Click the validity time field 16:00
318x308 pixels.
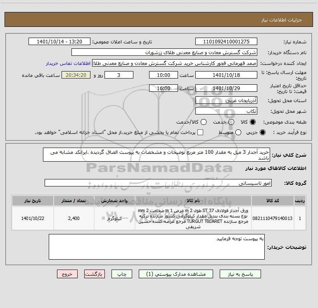point(164,88)
